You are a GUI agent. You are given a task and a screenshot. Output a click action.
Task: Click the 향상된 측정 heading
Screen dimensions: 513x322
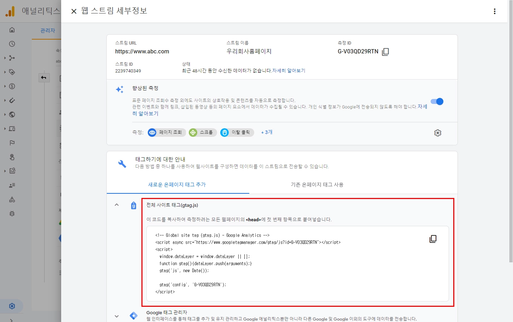tap(145, 88)
